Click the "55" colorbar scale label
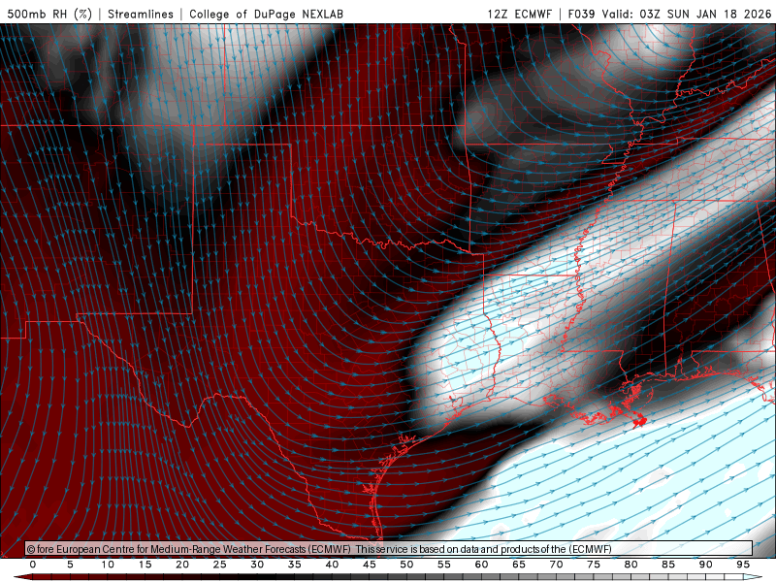The height and width of the screenshot is (582, 776). pyautogui.click(x=444, y=565)
